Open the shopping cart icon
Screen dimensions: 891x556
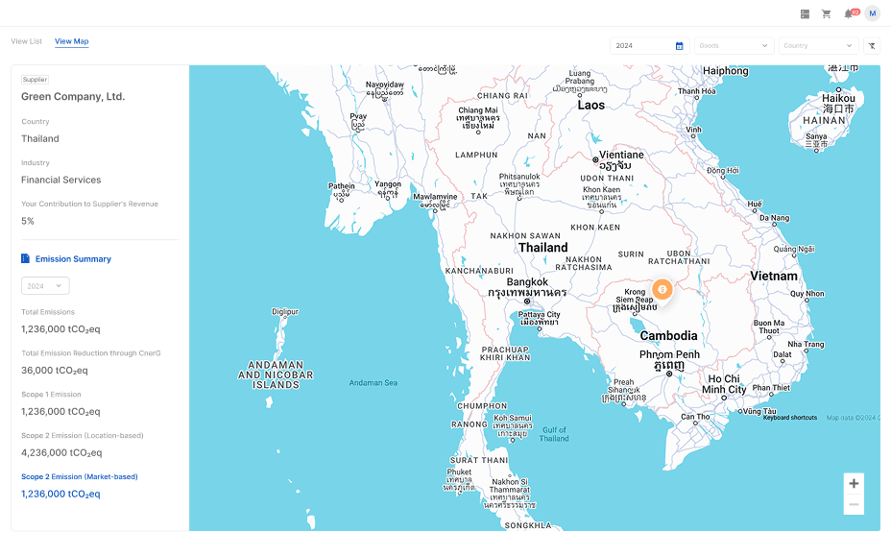827,13
